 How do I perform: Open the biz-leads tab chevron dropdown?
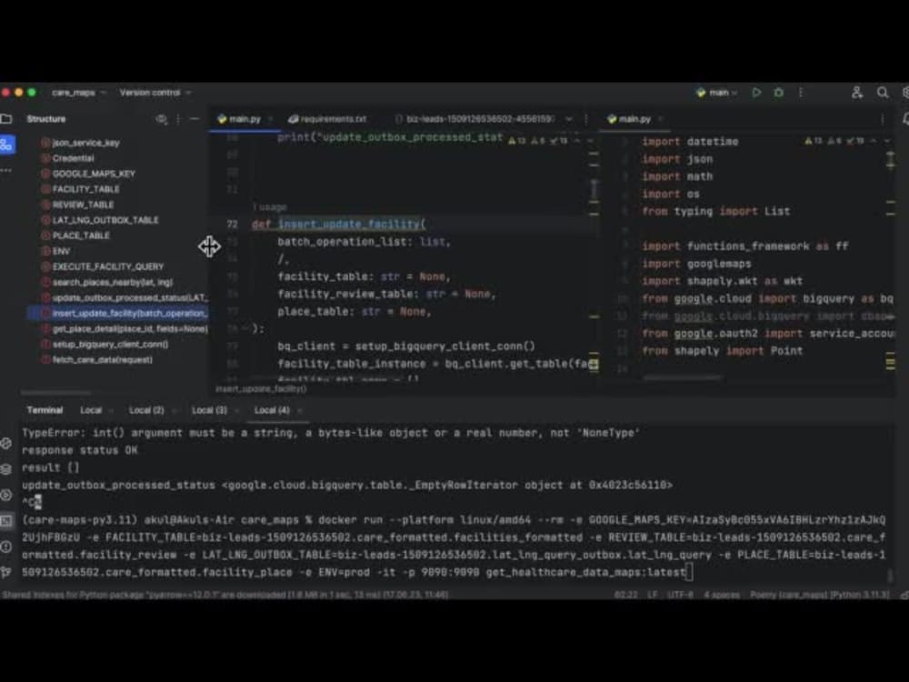coord(570,119)
